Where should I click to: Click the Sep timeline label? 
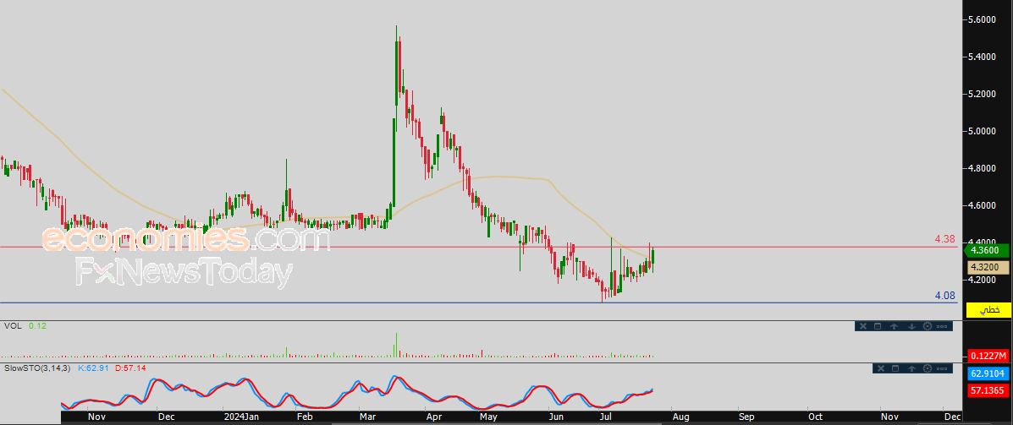(746, 417)
